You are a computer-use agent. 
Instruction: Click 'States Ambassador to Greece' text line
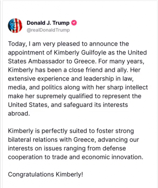52,61
